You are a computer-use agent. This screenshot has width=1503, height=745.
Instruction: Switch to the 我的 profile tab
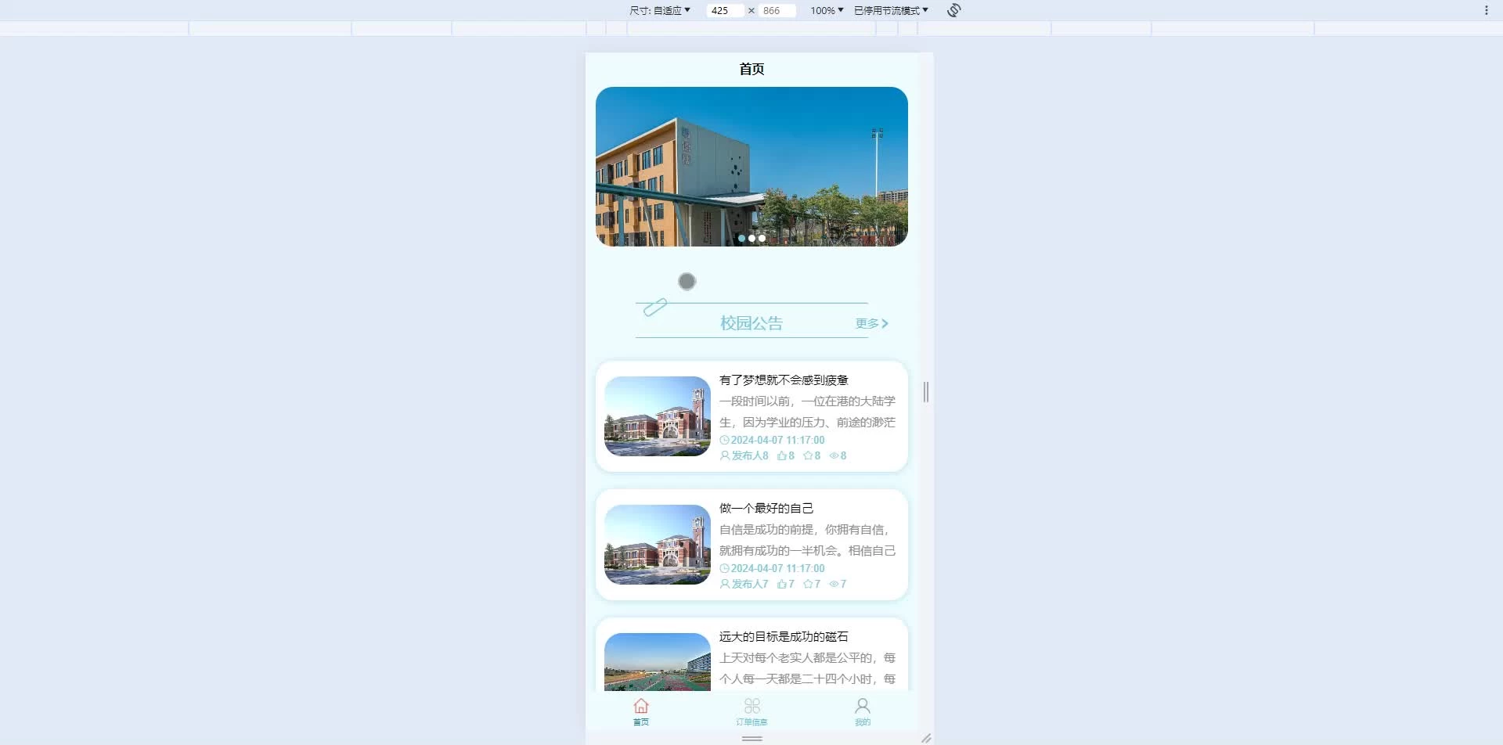click(863, 711)
